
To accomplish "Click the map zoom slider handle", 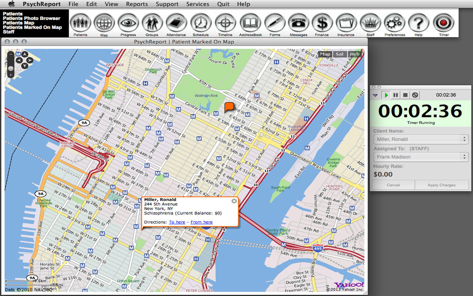I will pos(11,68).
